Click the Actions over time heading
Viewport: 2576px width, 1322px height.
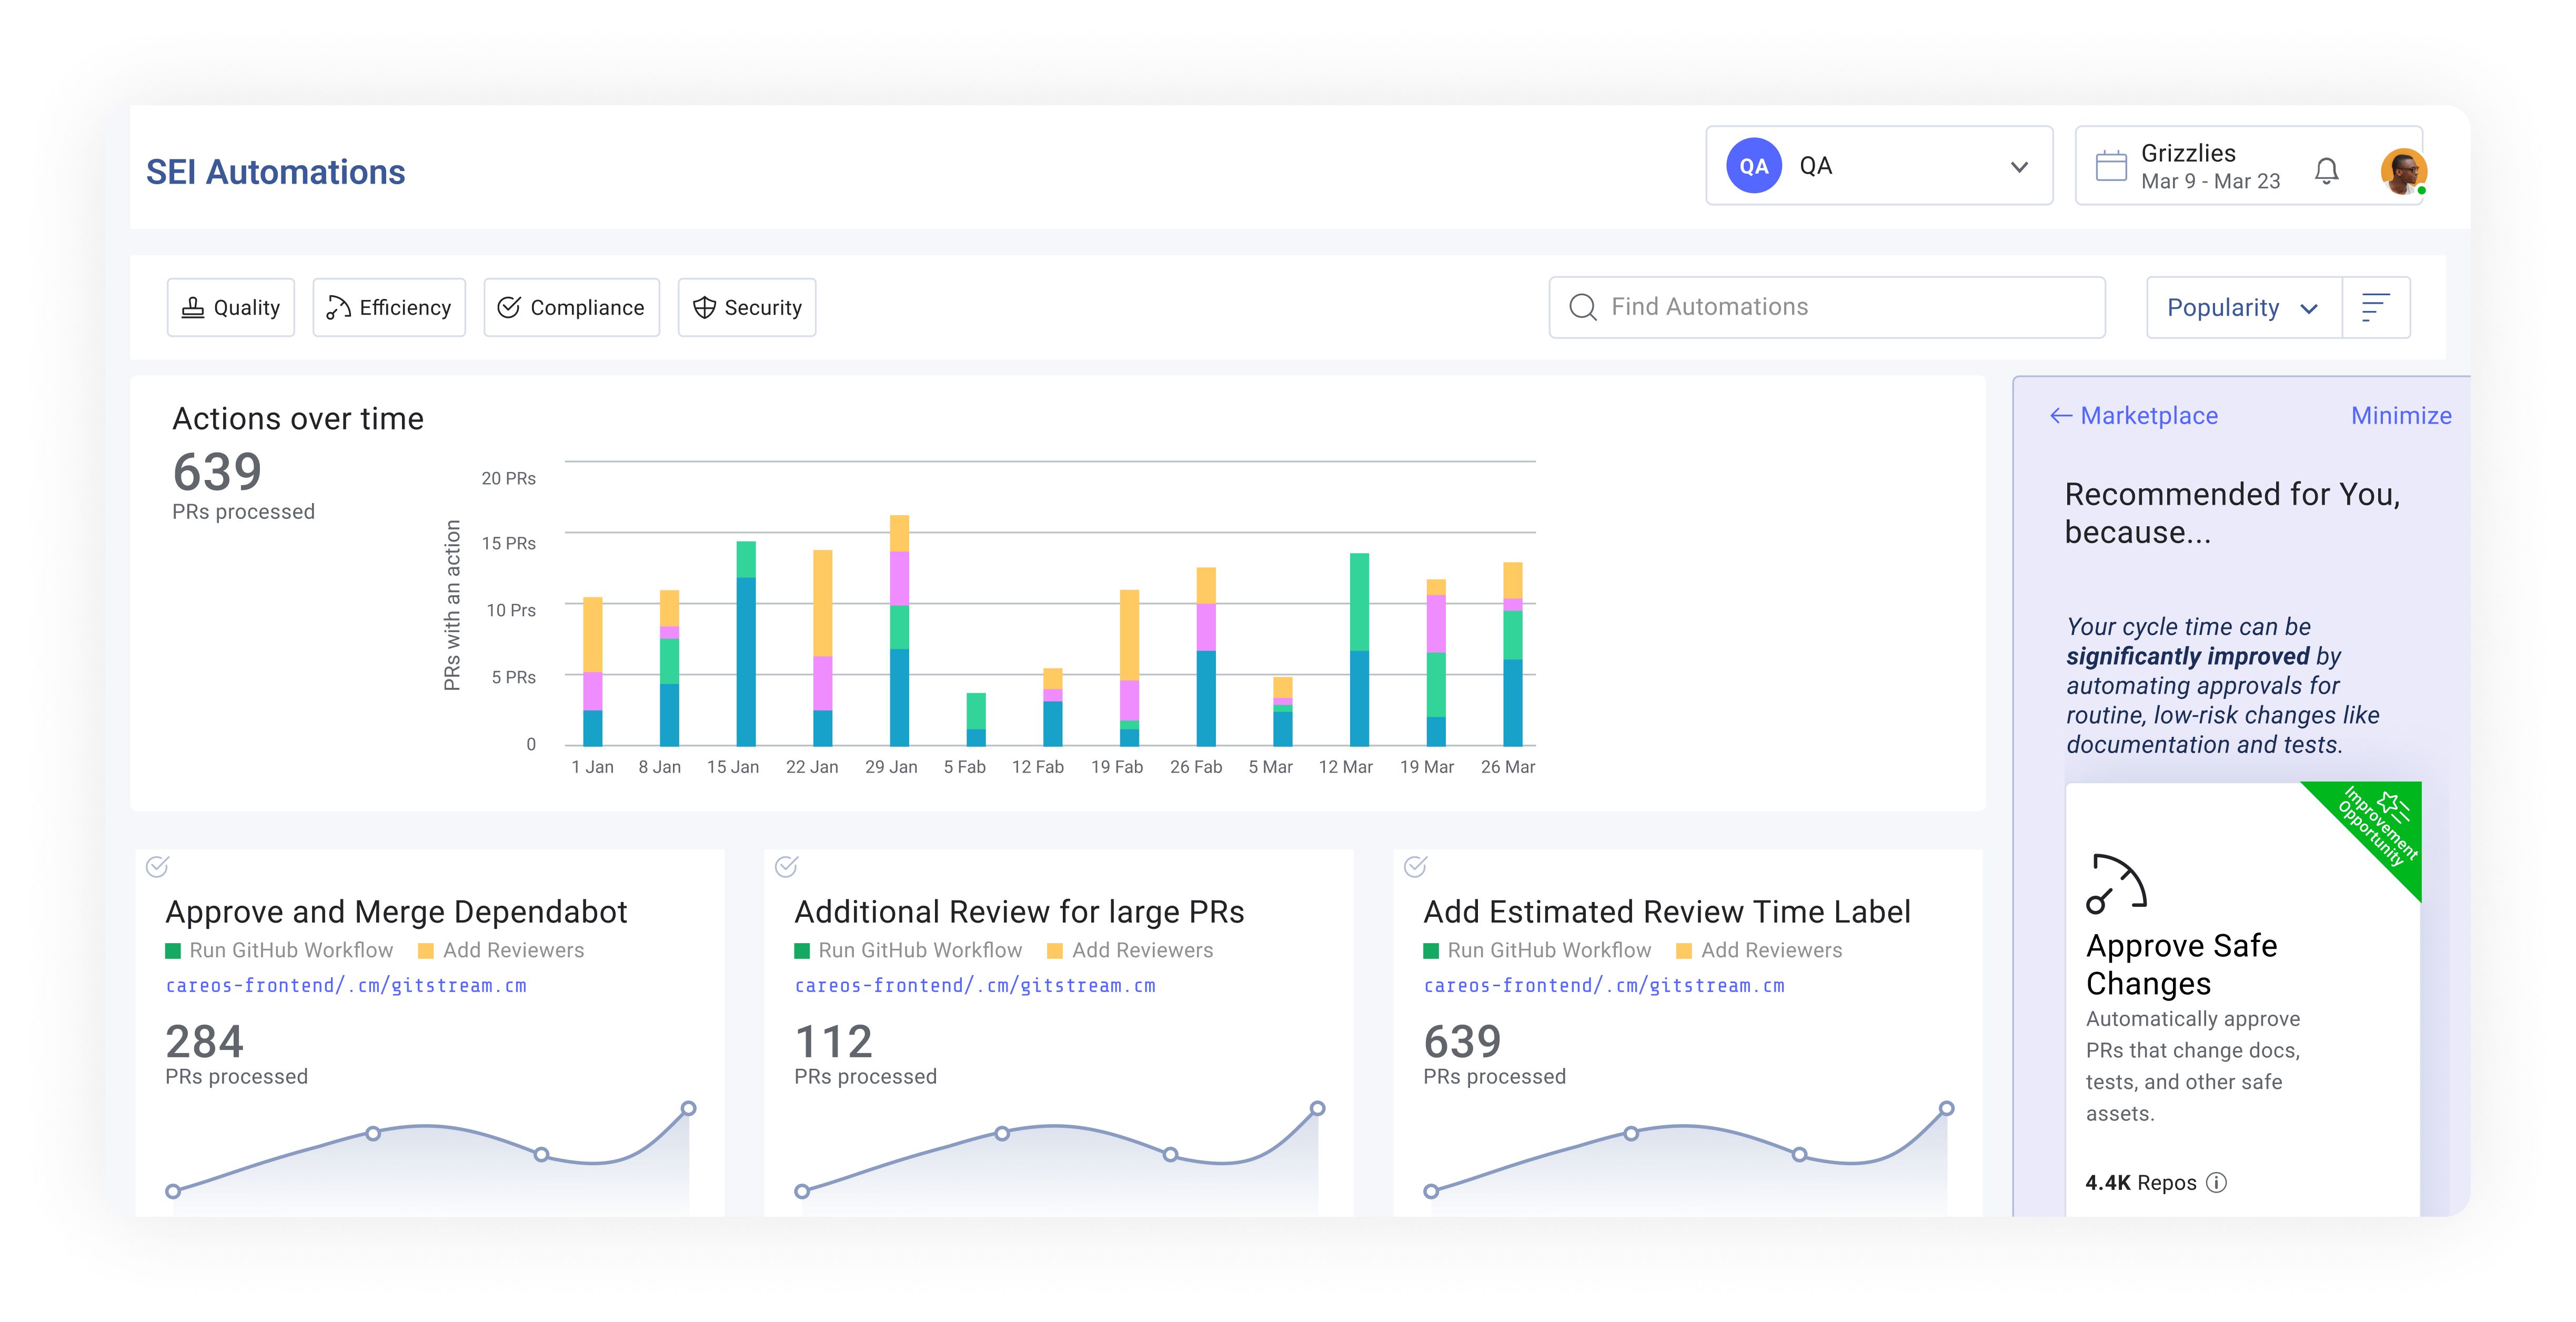pos(298,419)
